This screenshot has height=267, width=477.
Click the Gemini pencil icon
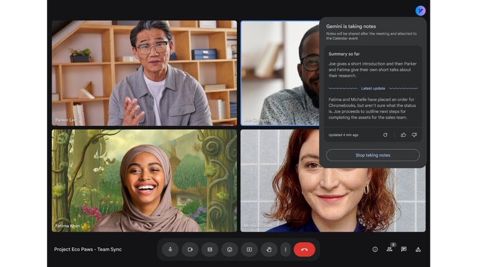pyautogui.click(x=421, y=11)
